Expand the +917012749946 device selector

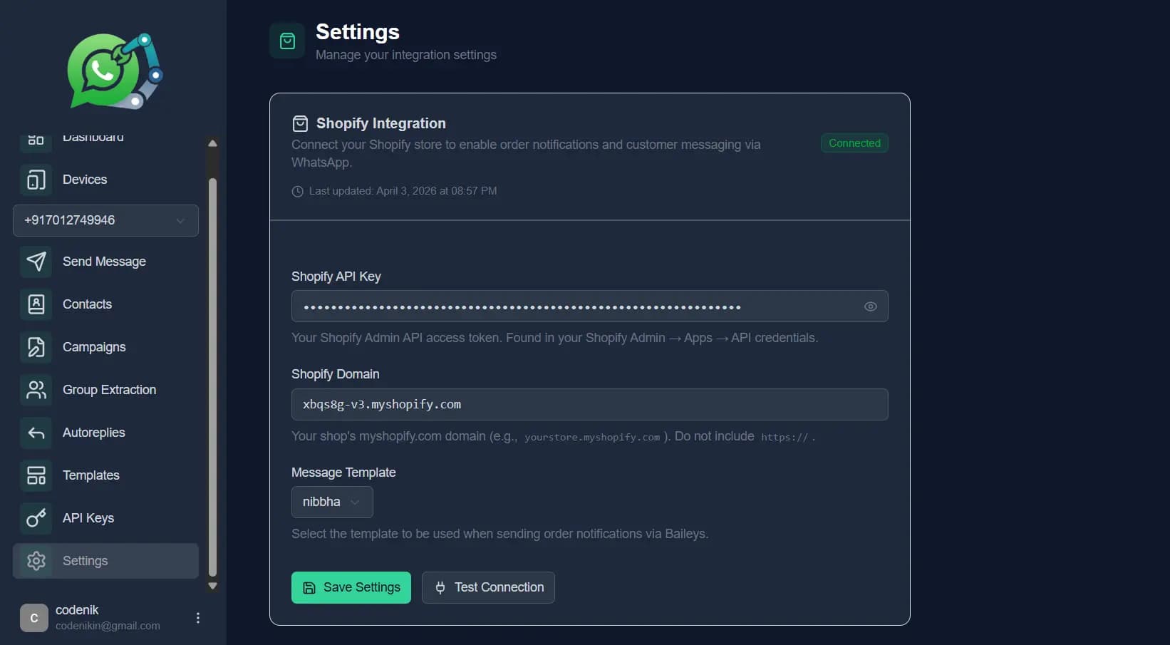pyautogui.click(x=105, y=220)
